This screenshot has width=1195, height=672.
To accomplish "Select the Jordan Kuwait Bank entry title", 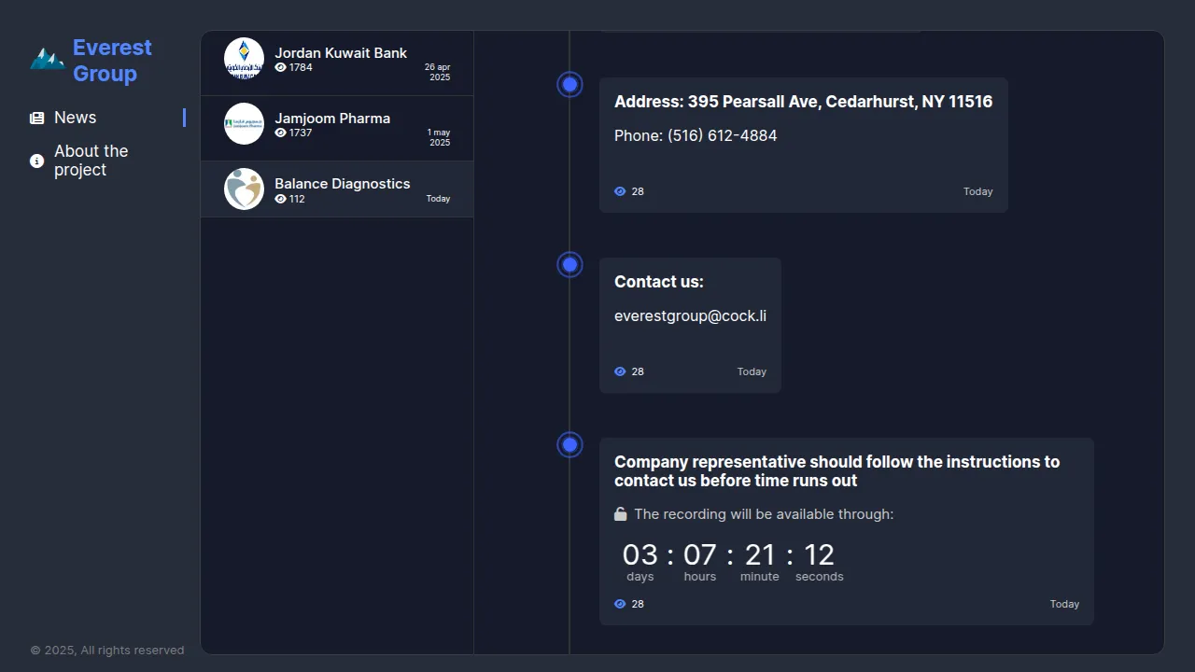I will [340, 53].
